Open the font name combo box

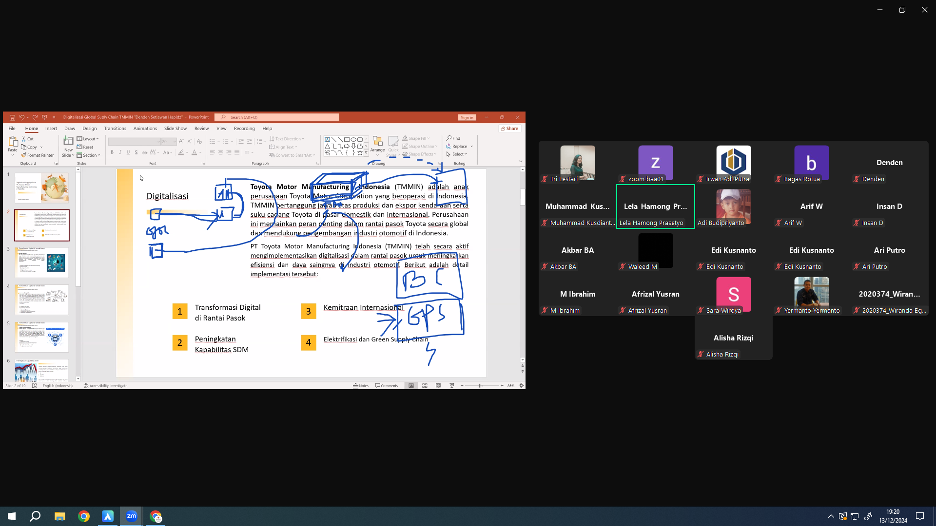[135, 142]
